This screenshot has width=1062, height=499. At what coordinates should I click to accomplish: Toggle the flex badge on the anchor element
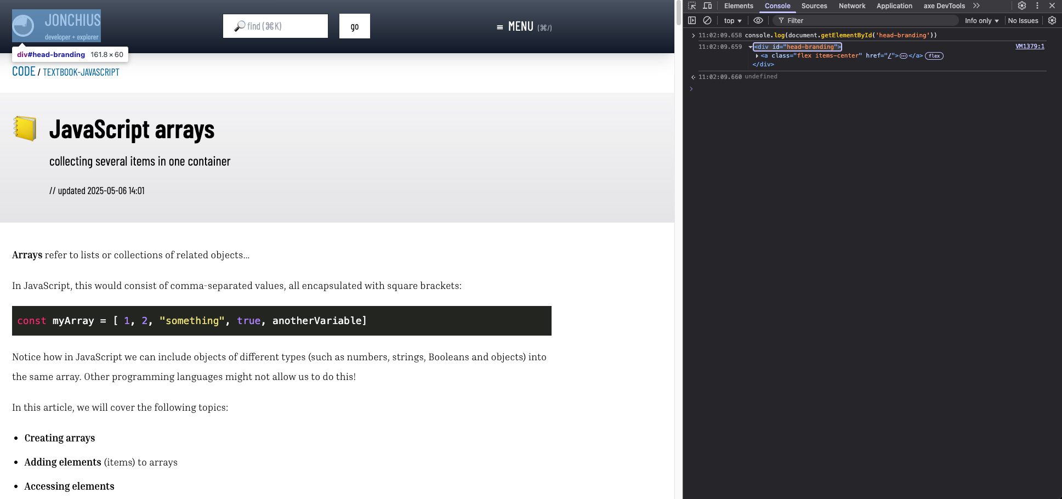(934, 56)
